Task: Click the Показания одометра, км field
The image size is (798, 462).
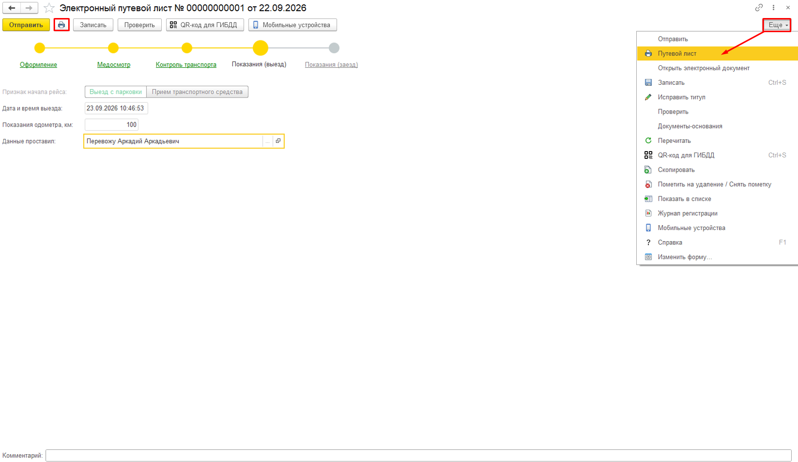Action: (x=112, y=125)
